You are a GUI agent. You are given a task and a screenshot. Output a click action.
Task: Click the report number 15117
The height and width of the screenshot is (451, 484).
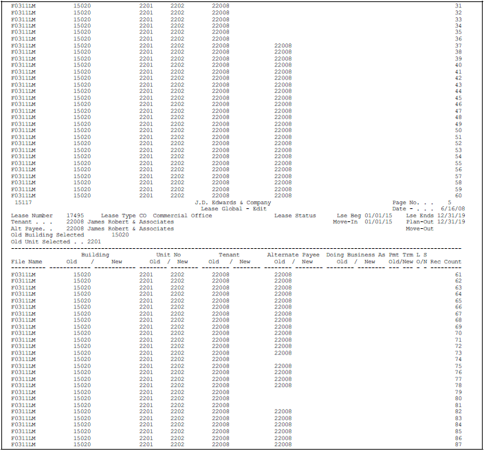click(x=23, y=203)
